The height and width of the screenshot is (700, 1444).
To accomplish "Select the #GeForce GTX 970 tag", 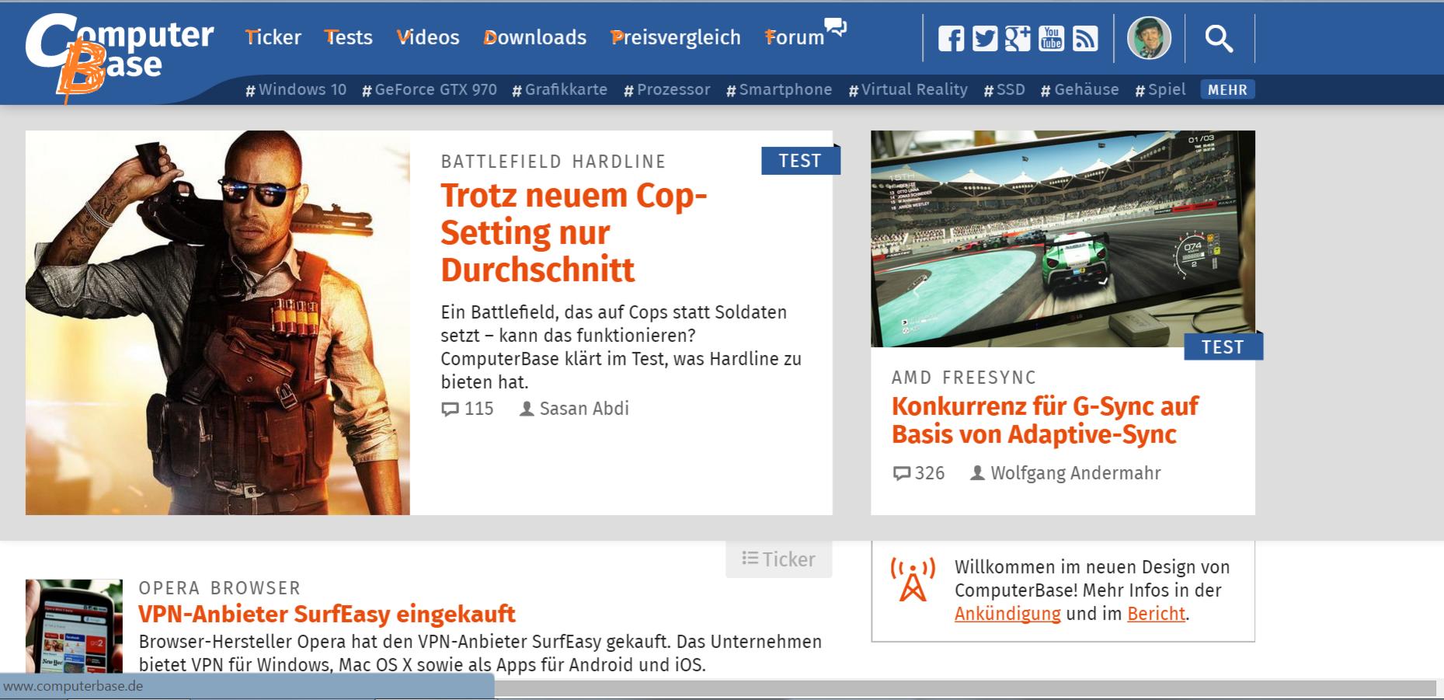I will (430, 89).
